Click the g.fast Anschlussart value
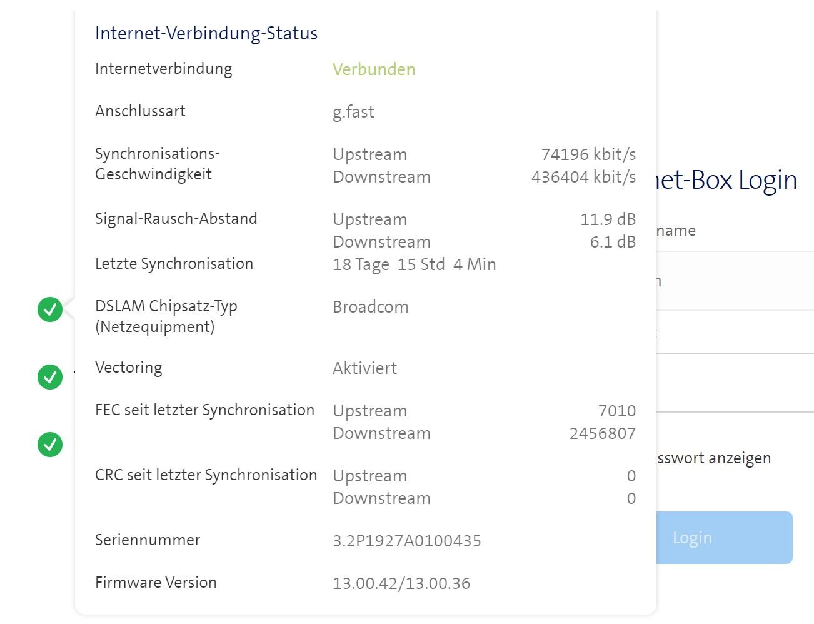Viewport: 814px width, 624px height. click(x=353, y=112)
